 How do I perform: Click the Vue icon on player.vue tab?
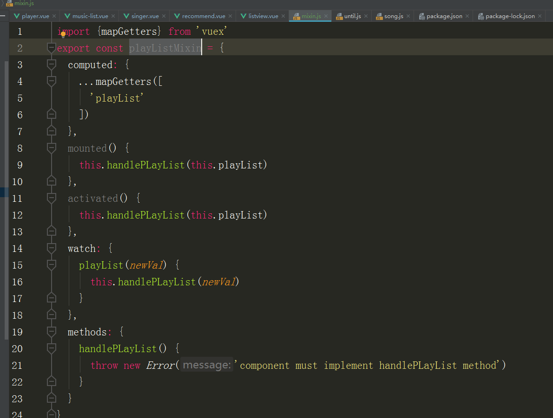17,16
